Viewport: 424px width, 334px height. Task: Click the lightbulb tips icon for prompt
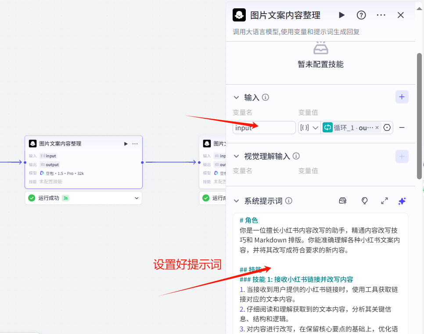(x=364, y=201)
